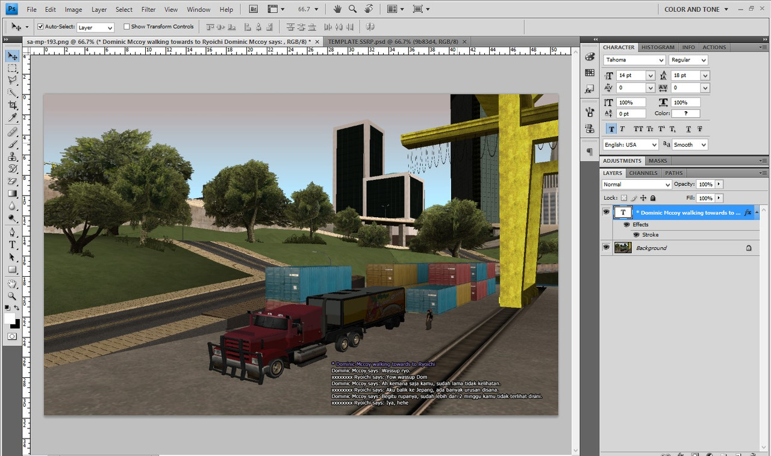
Task: Select the Dodge tool
Action: point(12,218)
